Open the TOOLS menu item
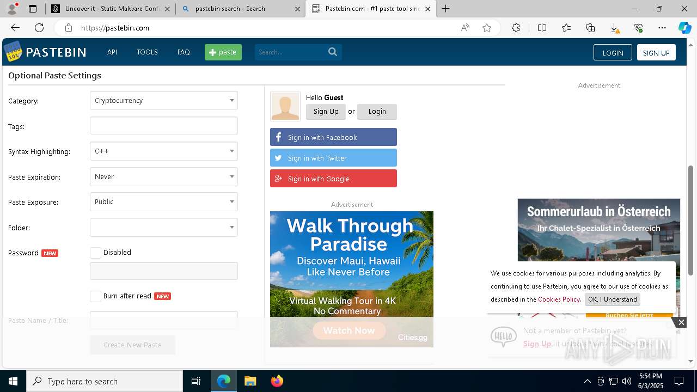The image size is (697, 392). 147,52
